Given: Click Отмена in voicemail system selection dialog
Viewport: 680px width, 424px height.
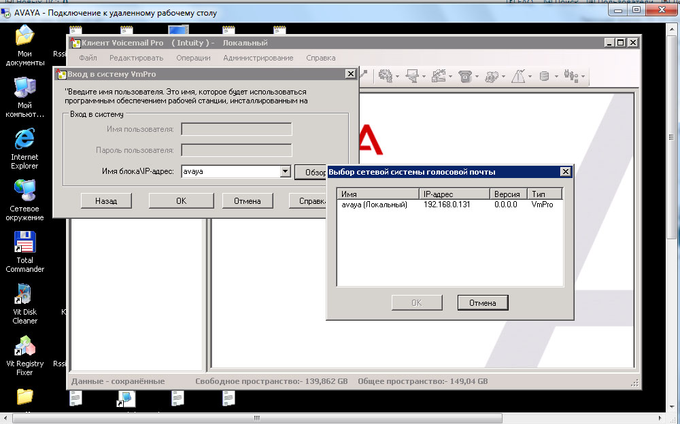Looking at the screenshot, I should click(483, 302).
